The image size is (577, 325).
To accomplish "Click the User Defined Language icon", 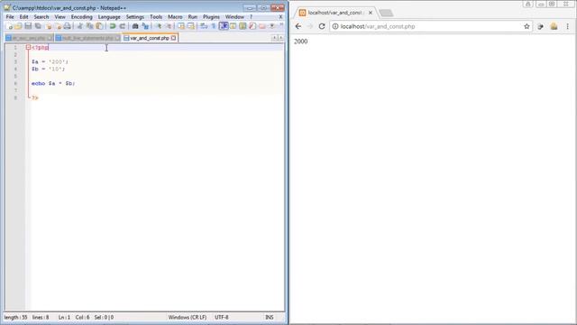I will (233, 26).
